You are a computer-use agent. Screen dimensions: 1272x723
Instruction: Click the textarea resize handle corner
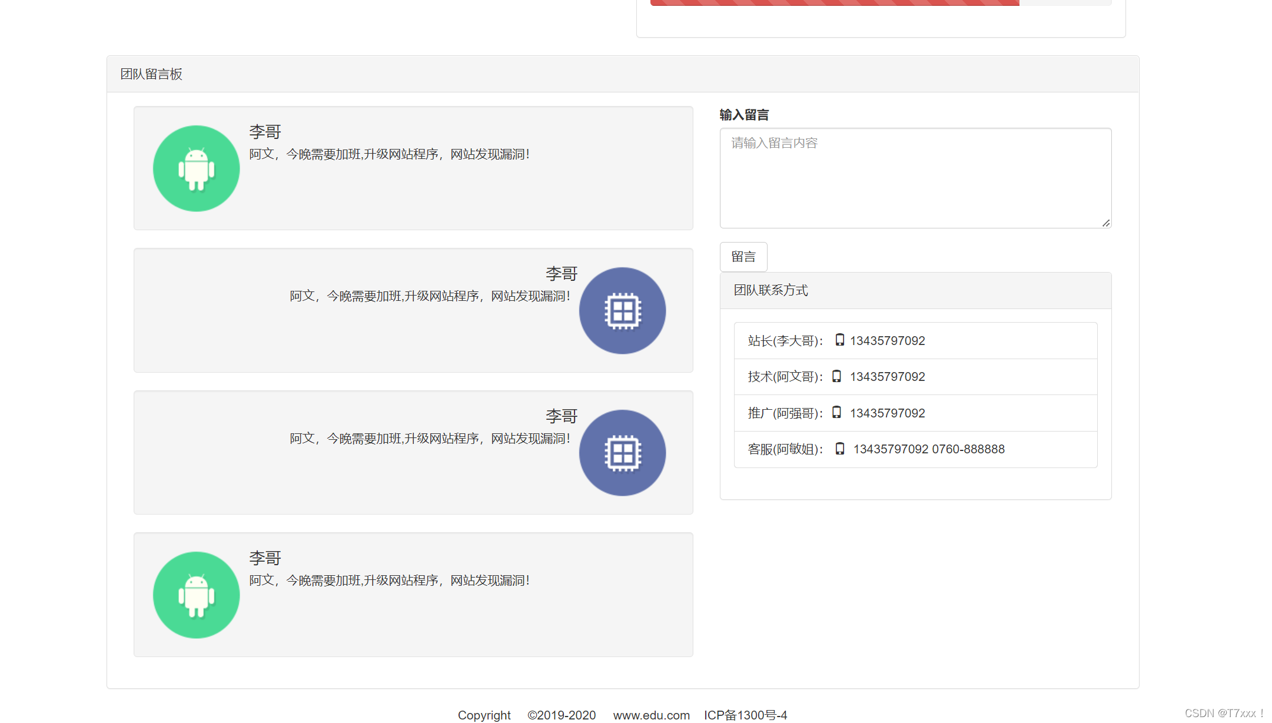(1106, 223)
